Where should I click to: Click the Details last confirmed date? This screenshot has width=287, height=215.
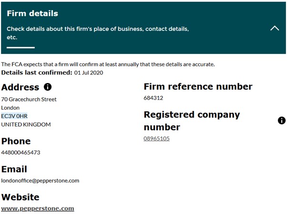pyautogui.click(x=88, y=72)
